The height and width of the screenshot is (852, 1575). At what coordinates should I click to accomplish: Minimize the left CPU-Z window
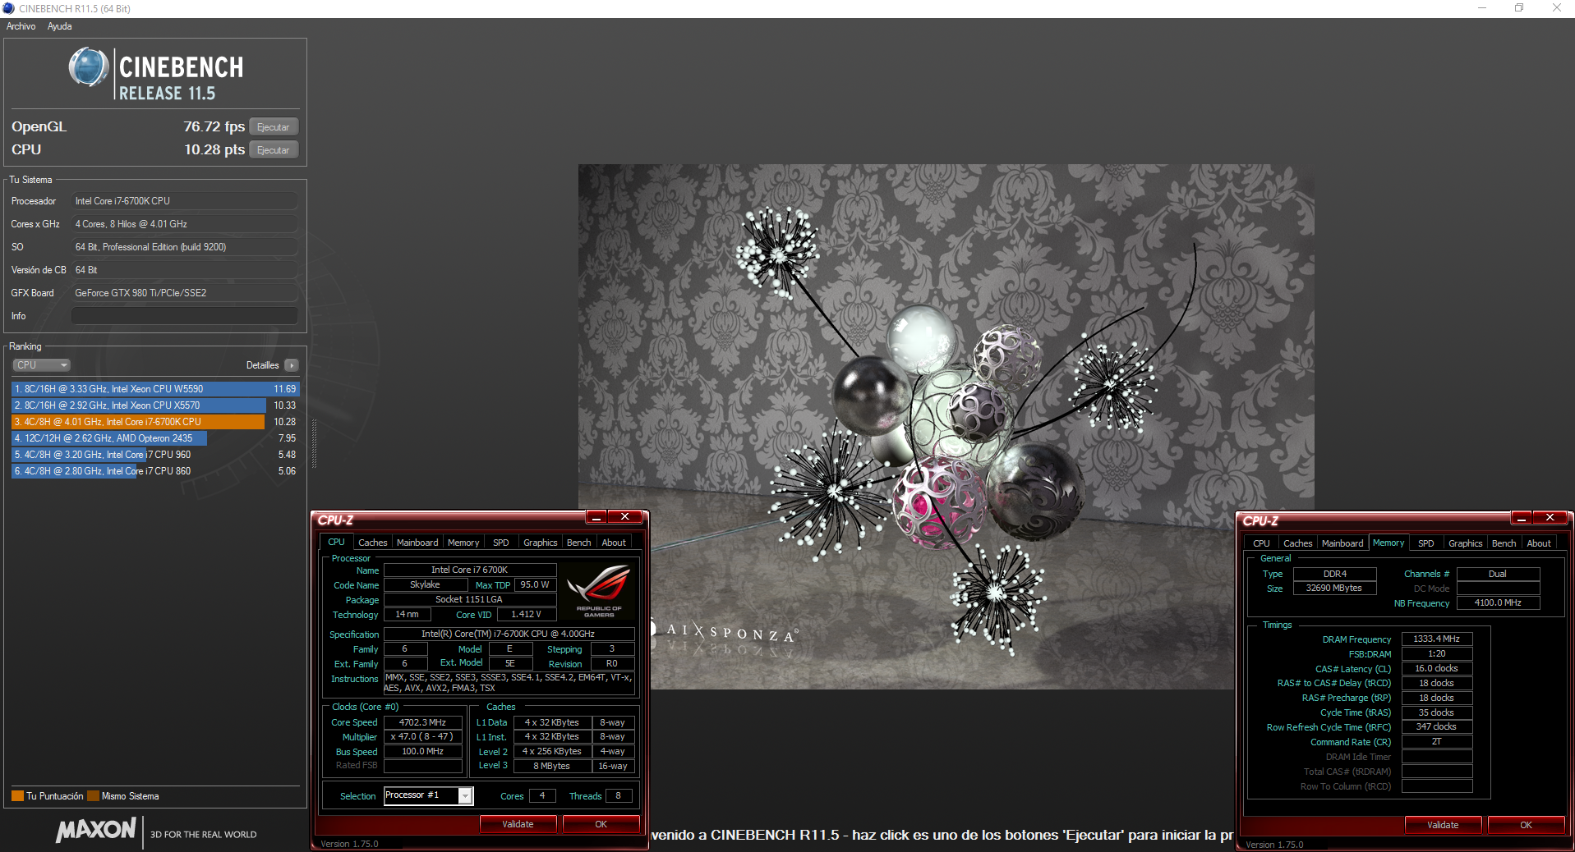(596, 517)
